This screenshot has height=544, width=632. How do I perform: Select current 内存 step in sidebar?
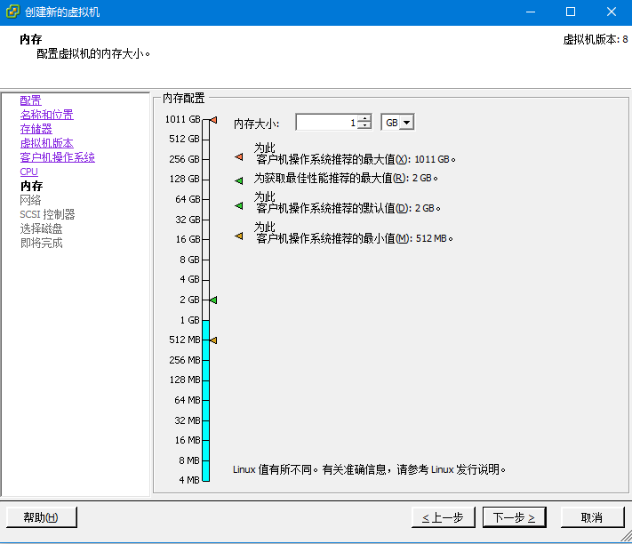(x=31, y=186)
